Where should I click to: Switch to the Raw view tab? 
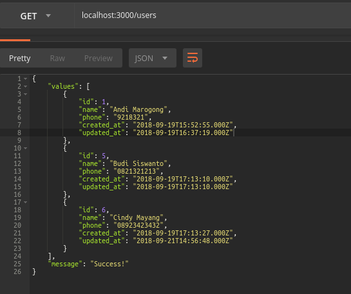(57, 59)
